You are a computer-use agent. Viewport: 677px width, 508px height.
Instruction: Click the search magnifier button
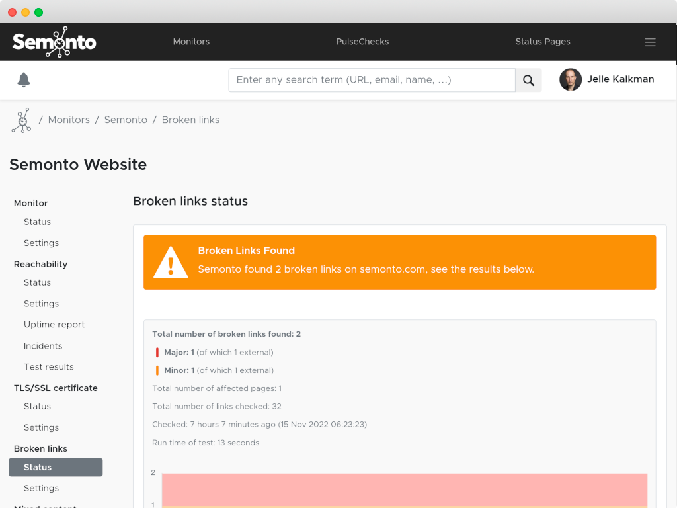pyautogui.click(x=528, y=80)
